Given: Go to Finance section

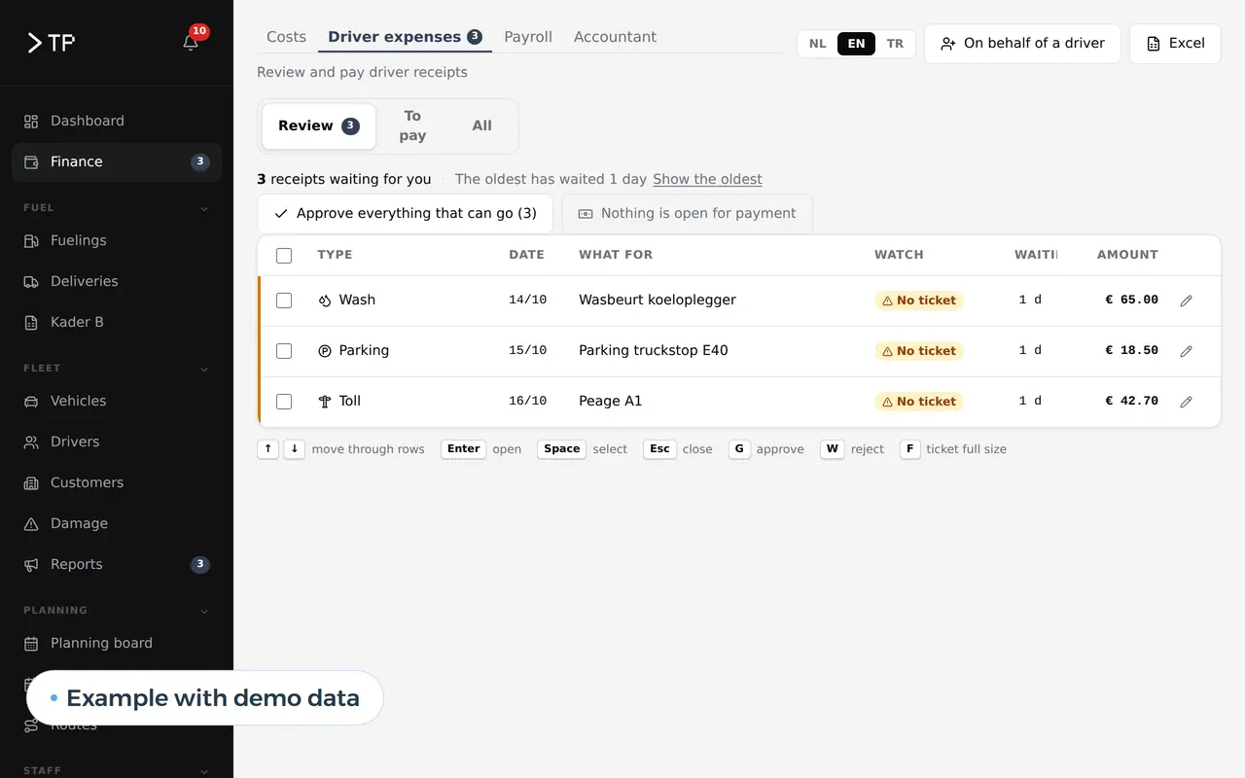Looking at the screenshot, I should pyautogui.click(x=117, y=161).
